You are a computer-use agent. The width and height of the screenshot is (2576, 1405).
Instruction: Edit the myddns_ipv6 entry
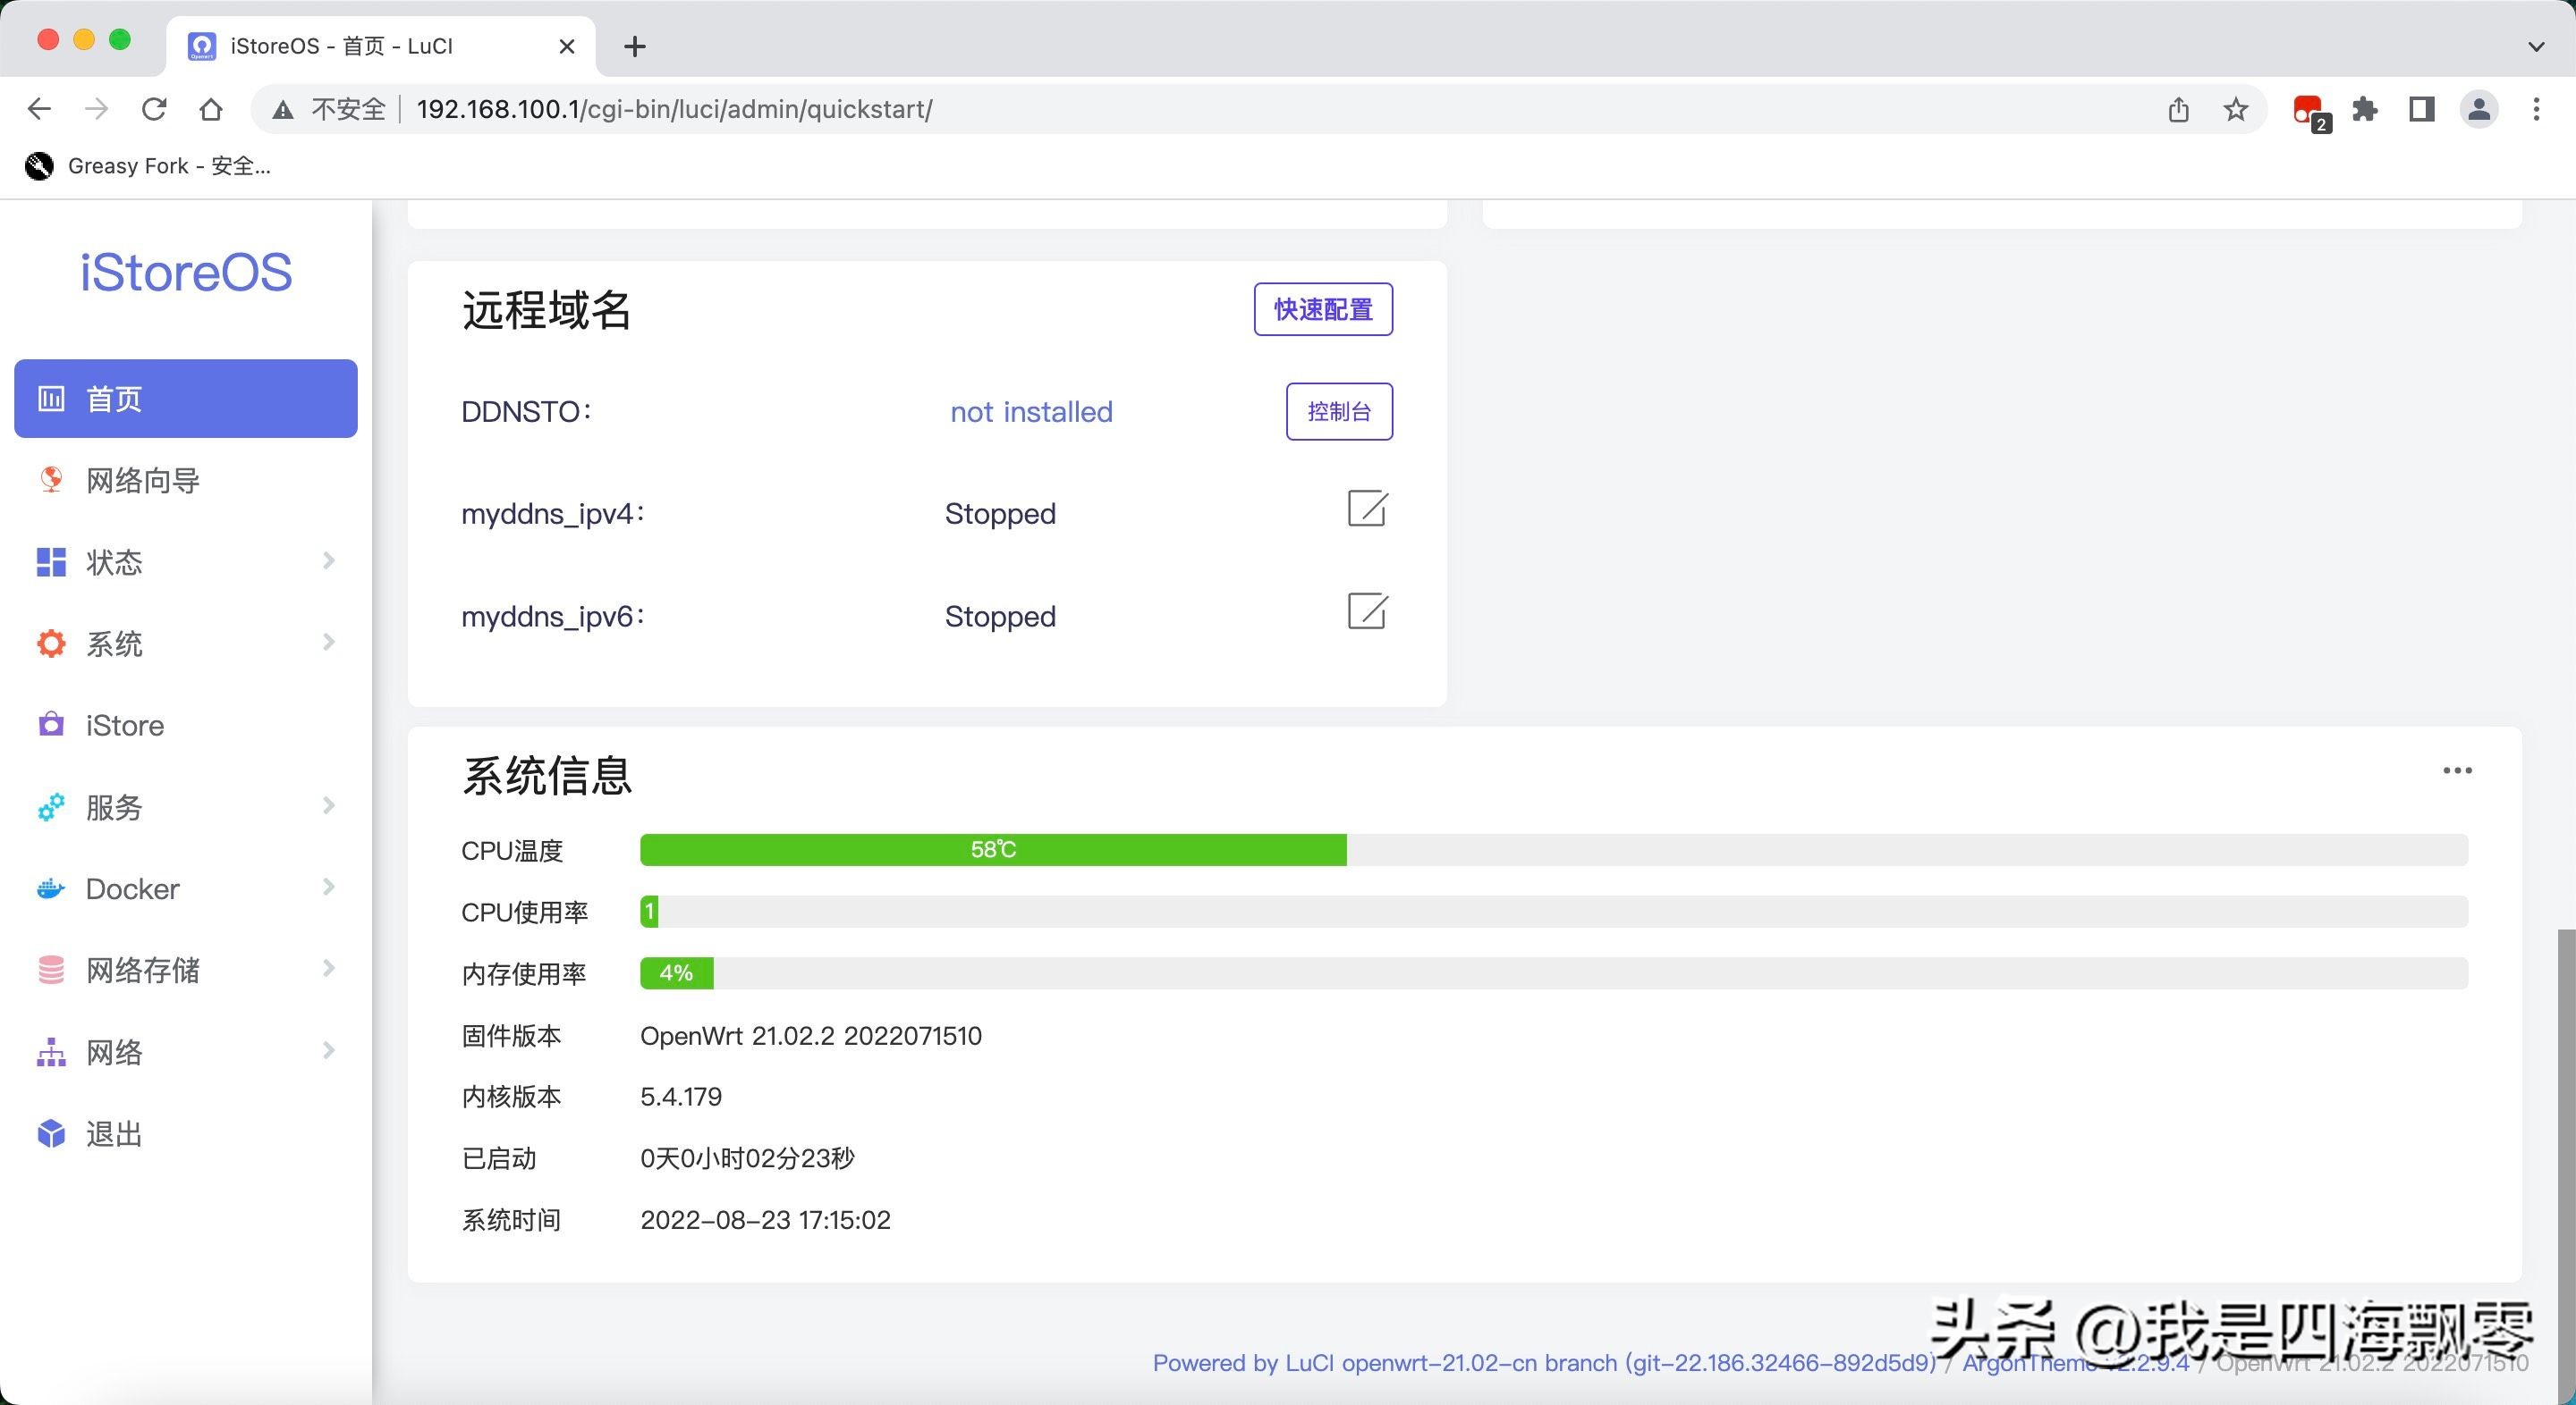tap(1366, 611)
